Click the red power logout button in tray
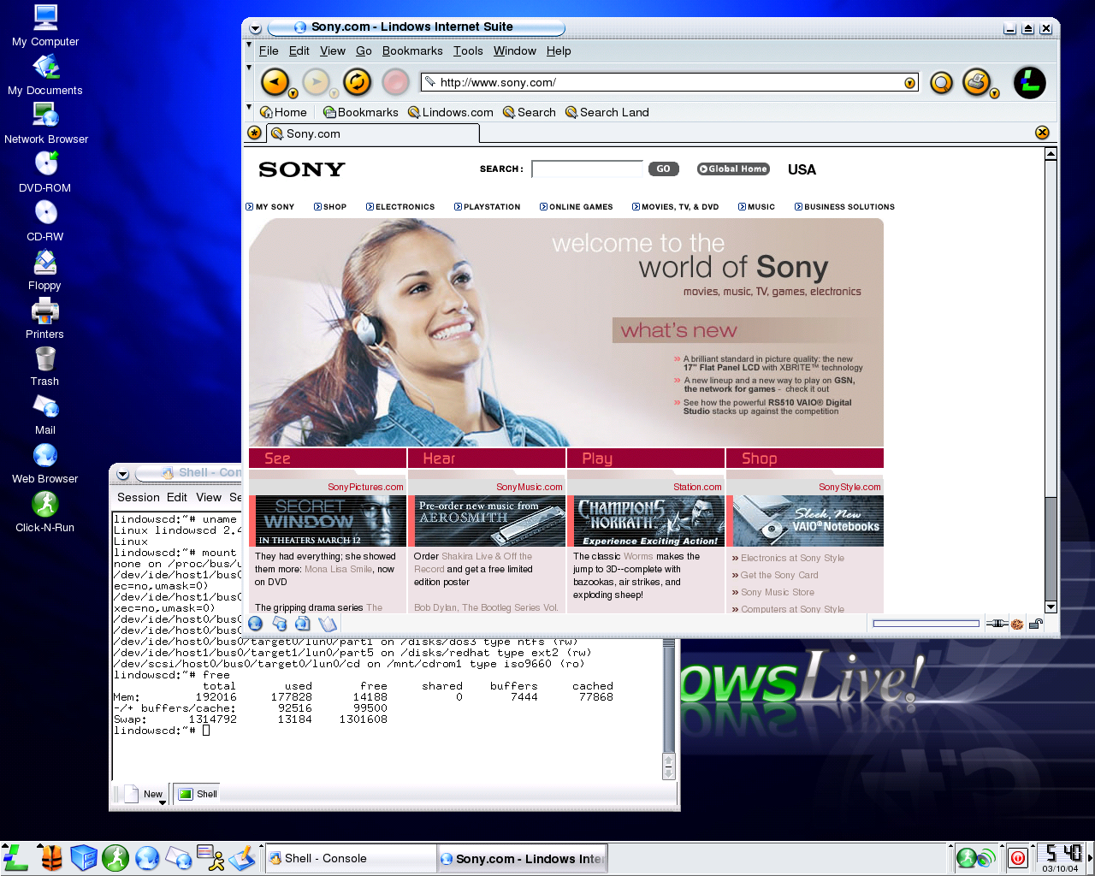 tap(1018, 858)
